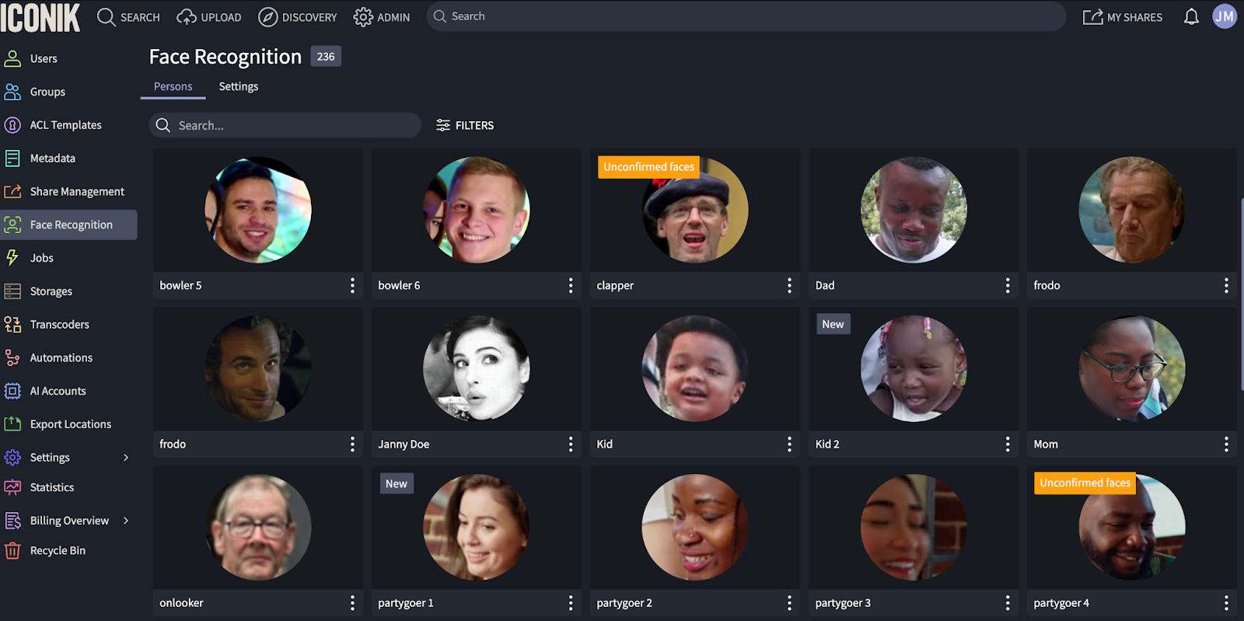Viewport: 1244px width, 621px height.
Task: Open the FILTERS panel
Action: 465,125
